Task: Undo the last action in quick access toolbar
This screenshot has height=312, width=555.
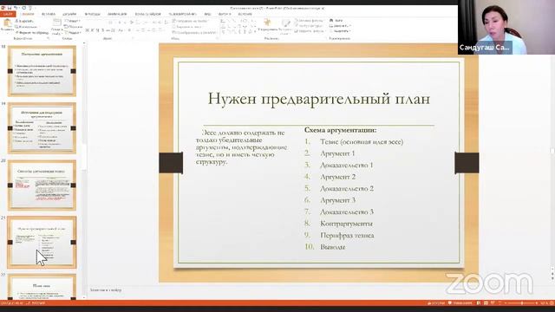Action: coord(16,8)
